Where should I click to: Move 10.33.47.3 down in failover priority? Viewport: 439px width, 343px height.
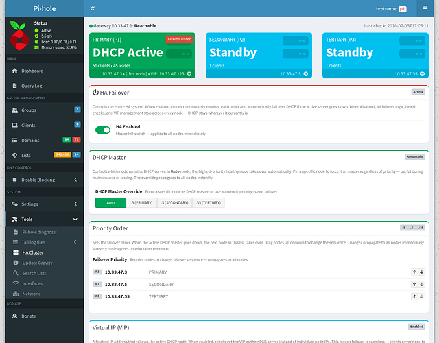tap(422, 272)
